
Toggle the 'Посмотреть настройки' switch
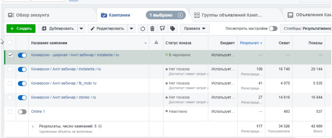[273, 29]
